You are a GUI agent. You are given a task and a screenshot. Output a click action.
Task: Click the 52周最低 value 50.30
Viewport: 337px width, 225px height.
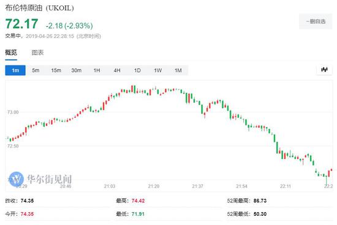pyautogui.click(x=260, y=214)
